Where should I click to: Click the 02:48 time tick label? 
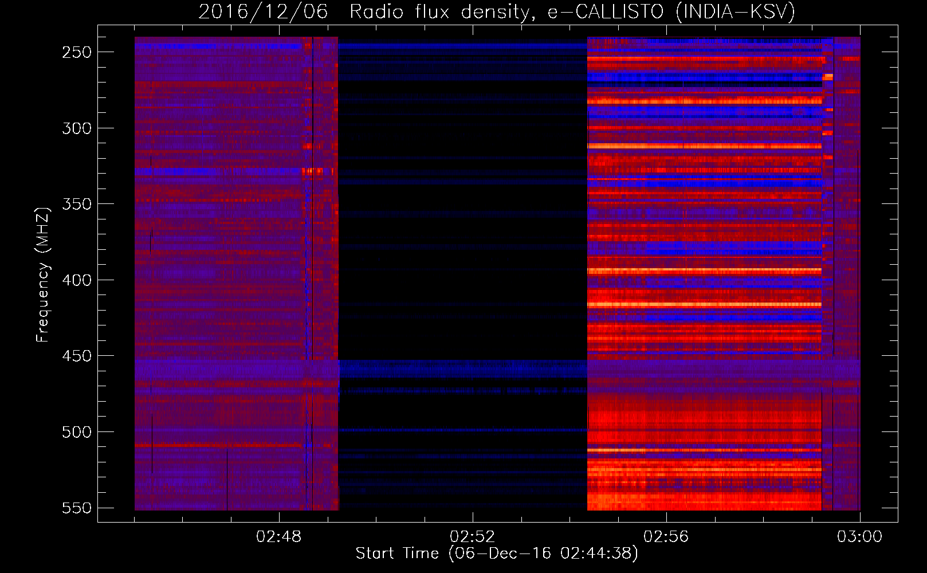tap(279, 537)
